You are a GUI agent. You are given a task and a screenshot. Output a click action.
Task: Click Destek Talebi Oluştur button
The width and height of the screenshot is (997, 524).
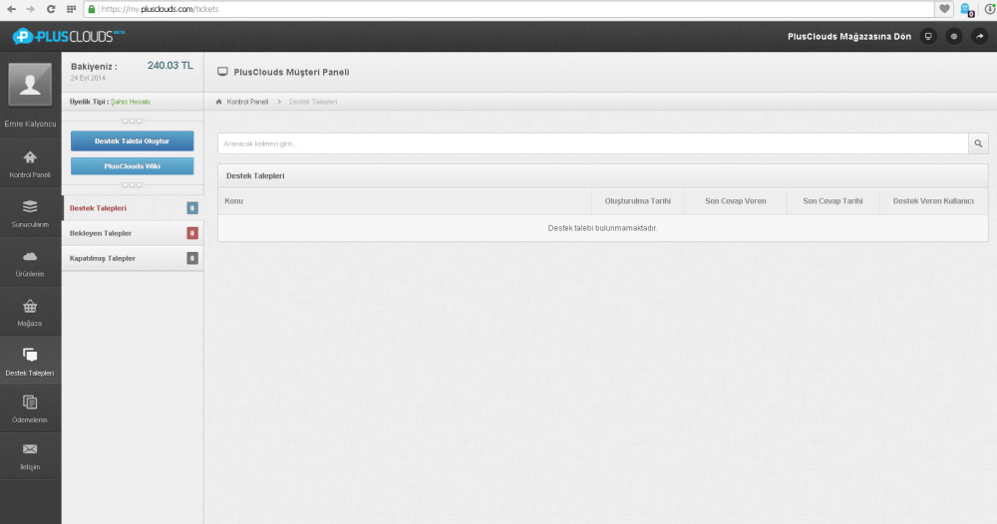(x=133, y=141)
